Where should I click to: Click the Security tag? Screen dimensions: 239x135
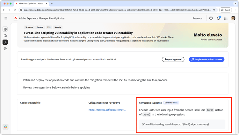tap(58, 27)
